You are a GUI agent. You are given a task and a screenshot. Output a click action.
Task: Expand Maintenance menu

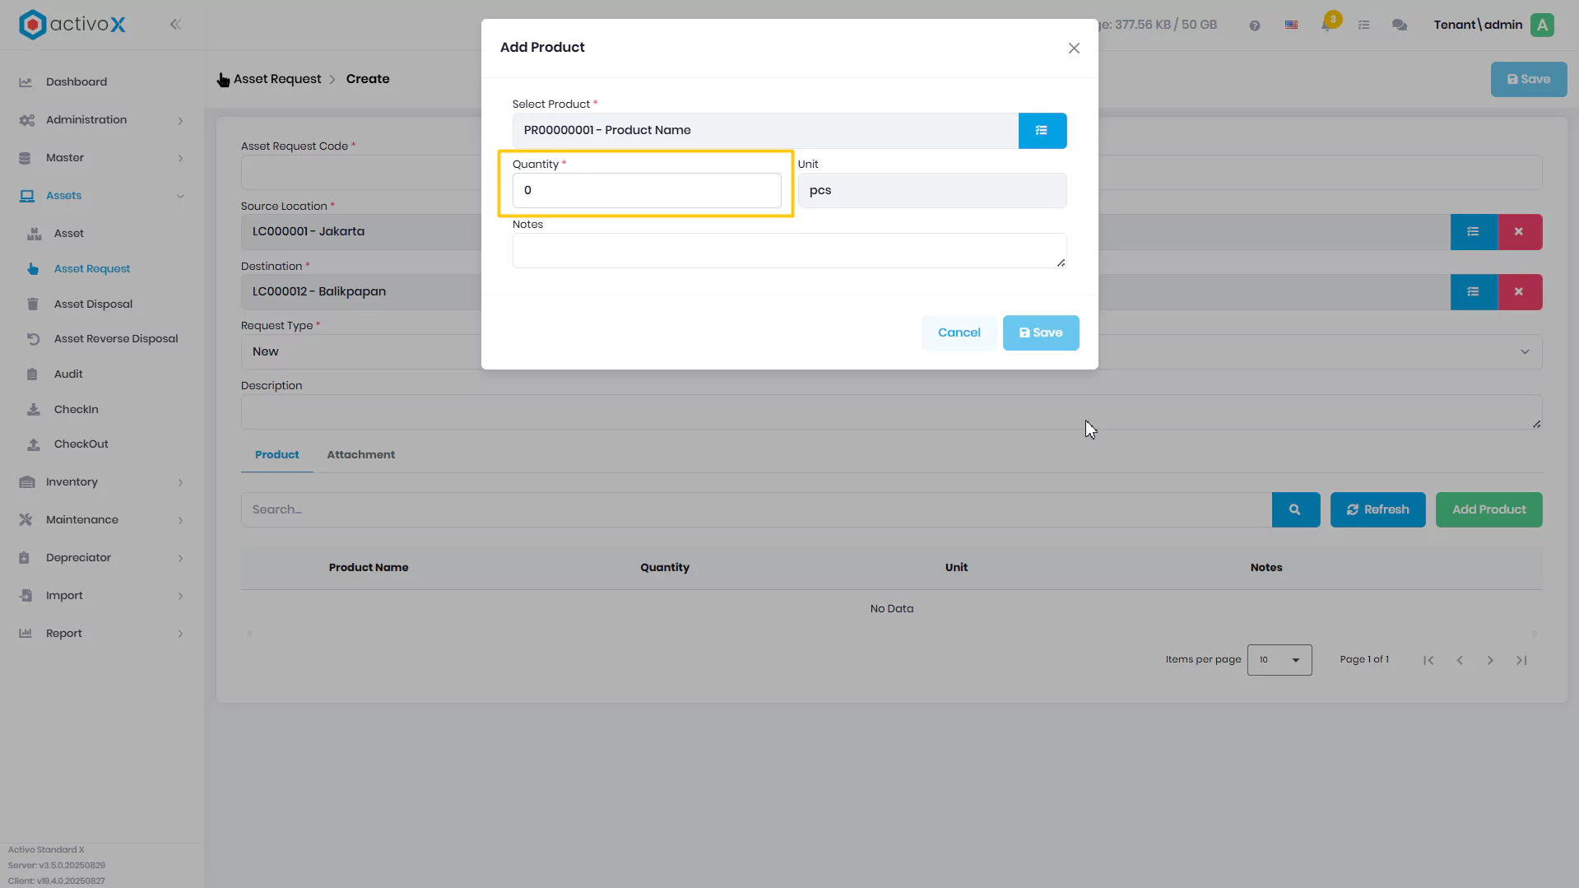tap(101, 520)
